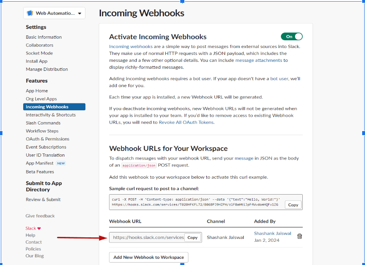The image size is (365, 265).
Task: Open the Policies link
Action: [x=33, y=249]
